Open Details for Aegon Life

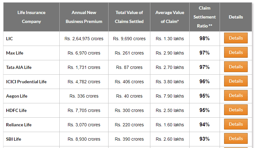click(x=236, y=95)
